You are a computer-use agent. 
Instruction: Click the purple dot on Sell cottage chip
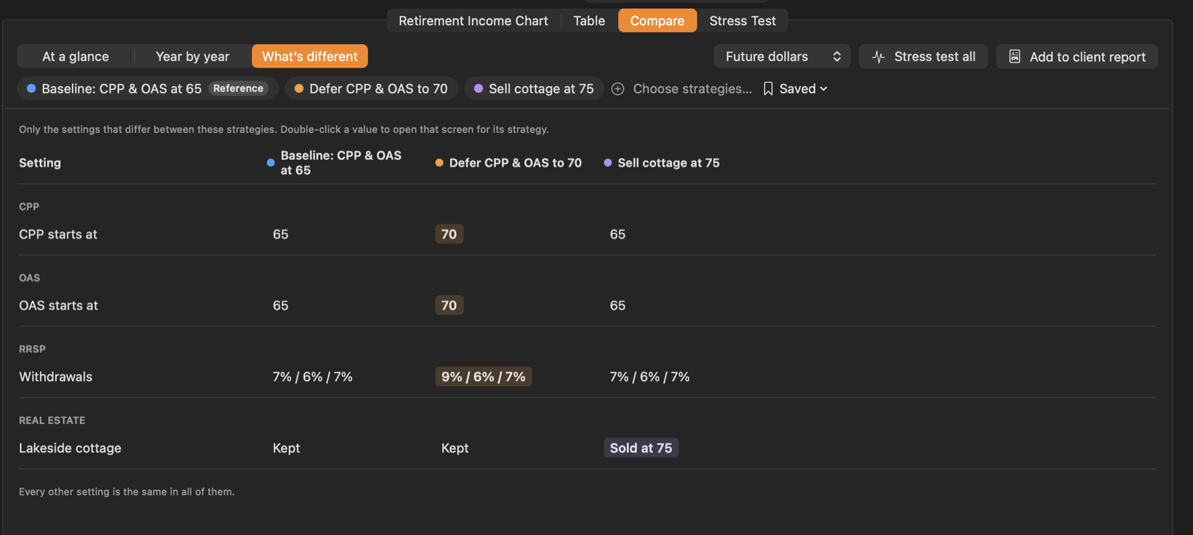click(479, 89)
